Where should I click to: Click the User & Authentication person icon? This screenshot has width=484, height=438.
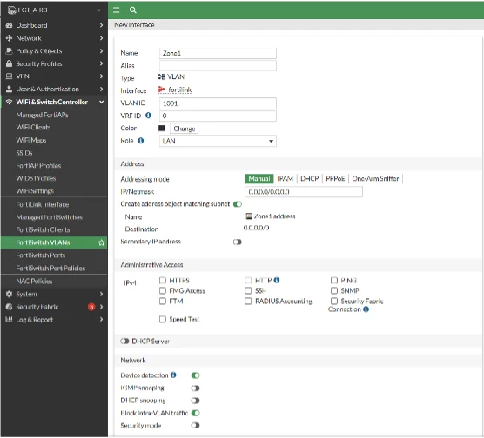coord(9,90)
